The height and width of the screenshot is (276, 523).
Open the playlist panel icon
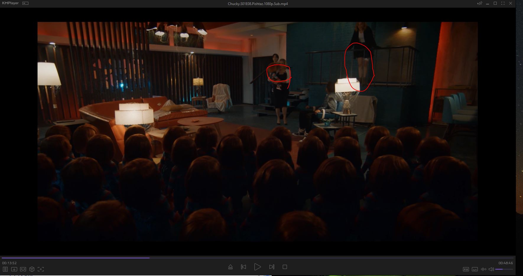point(5,269)
